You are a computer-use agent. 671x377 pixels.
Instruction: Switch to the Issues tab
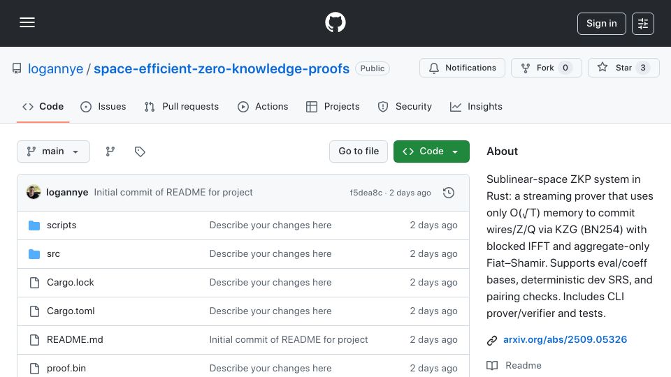103,106
